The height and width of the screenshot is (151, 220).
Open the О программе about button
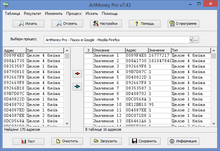[x=183, y=24]
